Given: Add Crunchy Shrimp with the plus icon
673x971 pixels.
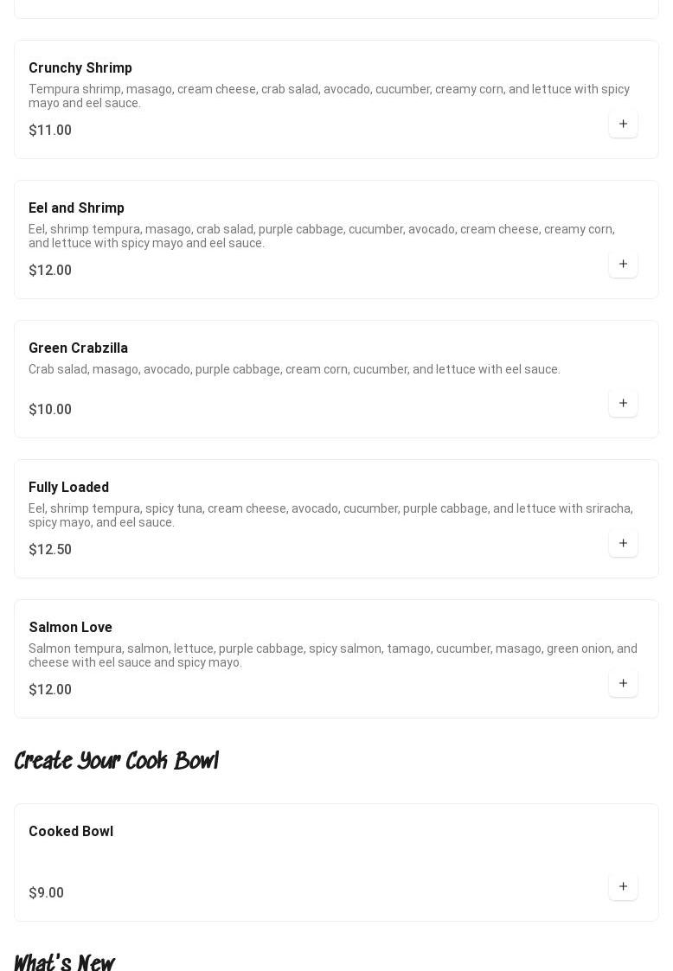Looking at the screenshot, I should tap(623, 124).
